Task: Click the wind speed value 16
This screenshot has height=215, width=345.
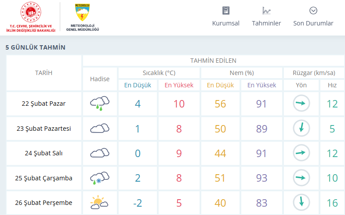Action: [x=332, y=203]
